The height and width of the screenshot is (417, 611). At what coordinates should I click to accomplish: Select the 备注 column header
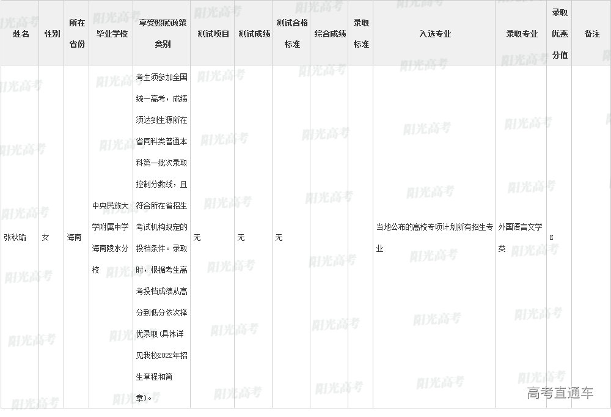[591, 34]
